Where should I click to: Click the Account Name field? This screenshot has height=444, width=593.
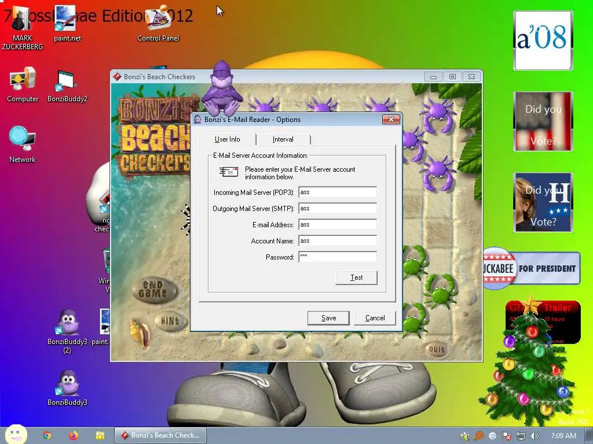coord(338,241)
